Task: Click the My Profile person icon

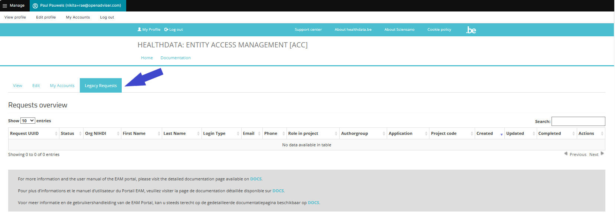Action: 139,29
